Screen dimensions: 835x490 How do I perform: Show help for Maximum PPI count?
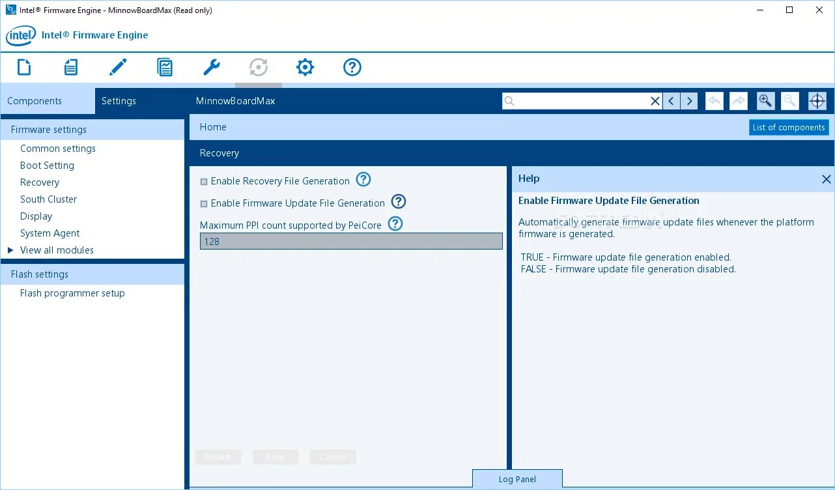click(x=395, y=224)
